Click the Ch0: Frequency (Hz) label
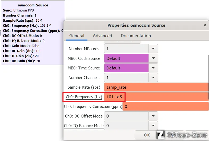The width and height of the screenshot is (209, 141). 84,97
